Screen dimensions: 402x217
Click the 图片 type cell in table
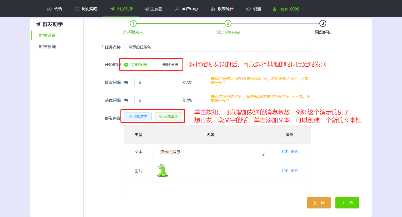138,171
